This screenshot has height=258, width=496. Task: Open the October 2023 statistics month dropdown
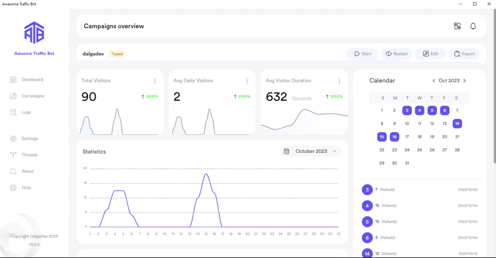[x=310, y=151]
